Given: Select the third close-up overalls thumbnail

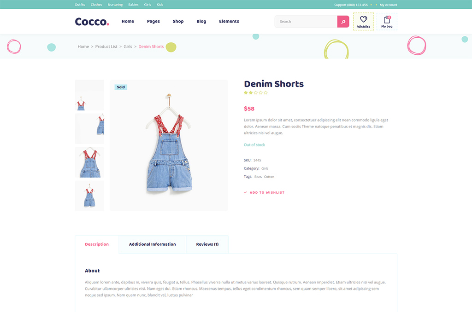Looking at the screenshot, I should [x=89, y=162].
